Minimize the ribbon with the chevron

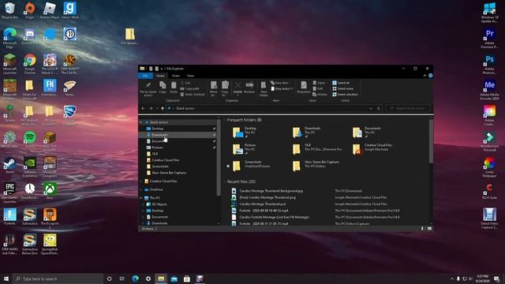(x=425, y=76)
